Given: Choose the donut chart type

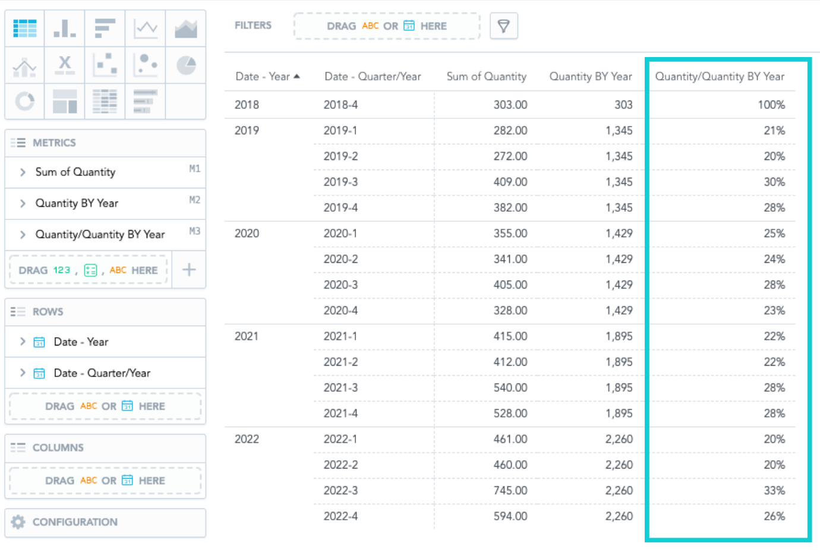Looking at the screenshot, I should click(x=24, y=102).
